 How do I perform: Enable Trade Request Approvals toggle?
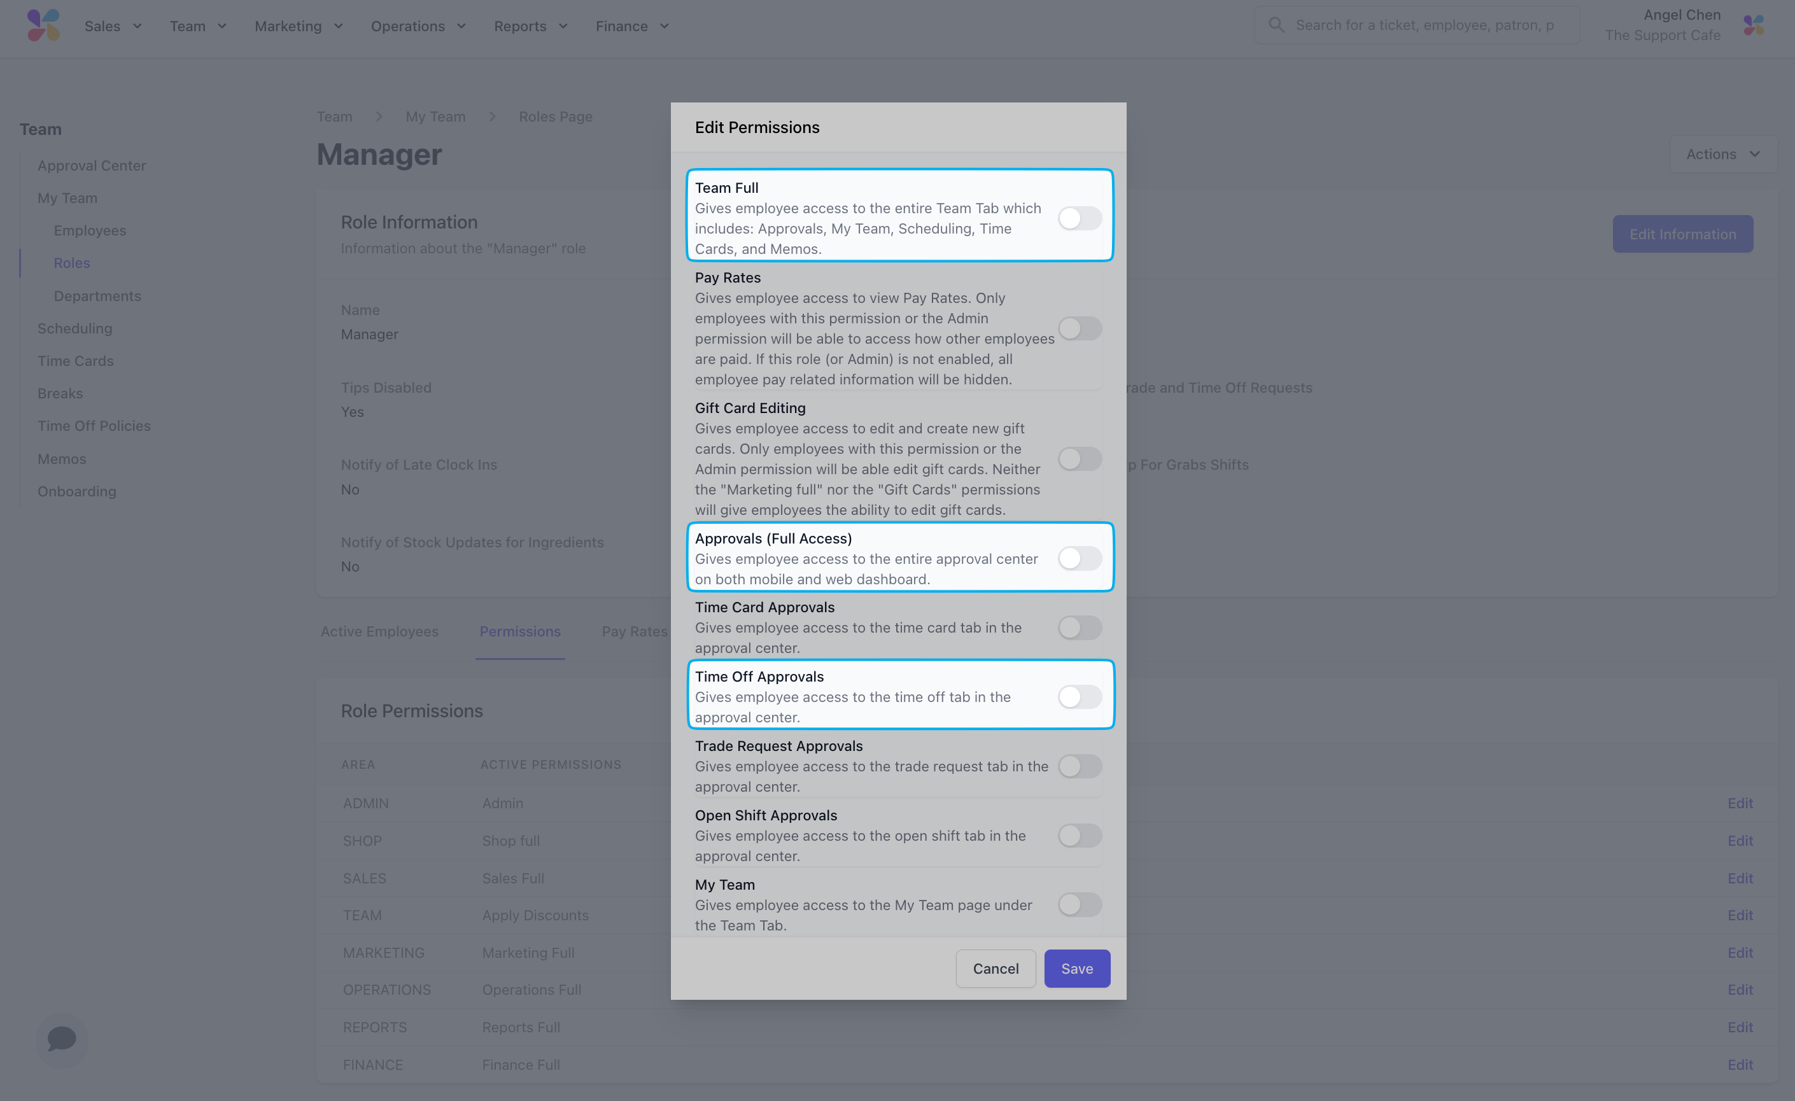[1080, 766]
